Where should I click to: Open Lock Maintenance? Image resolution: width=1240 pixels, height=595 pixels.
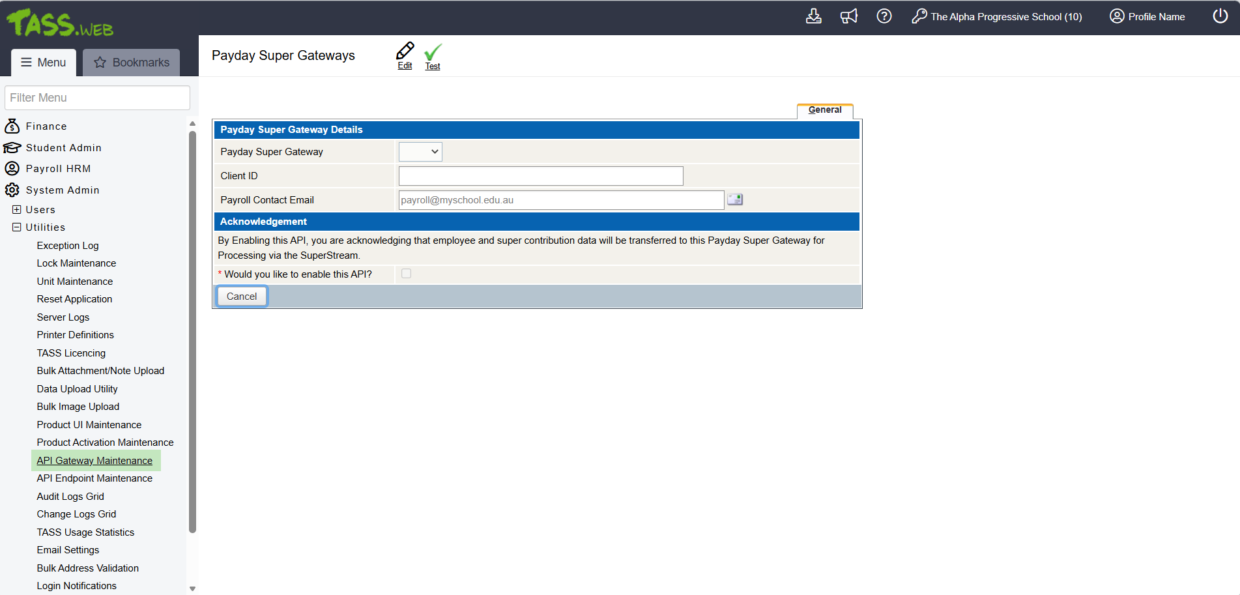tap(76, 263)
